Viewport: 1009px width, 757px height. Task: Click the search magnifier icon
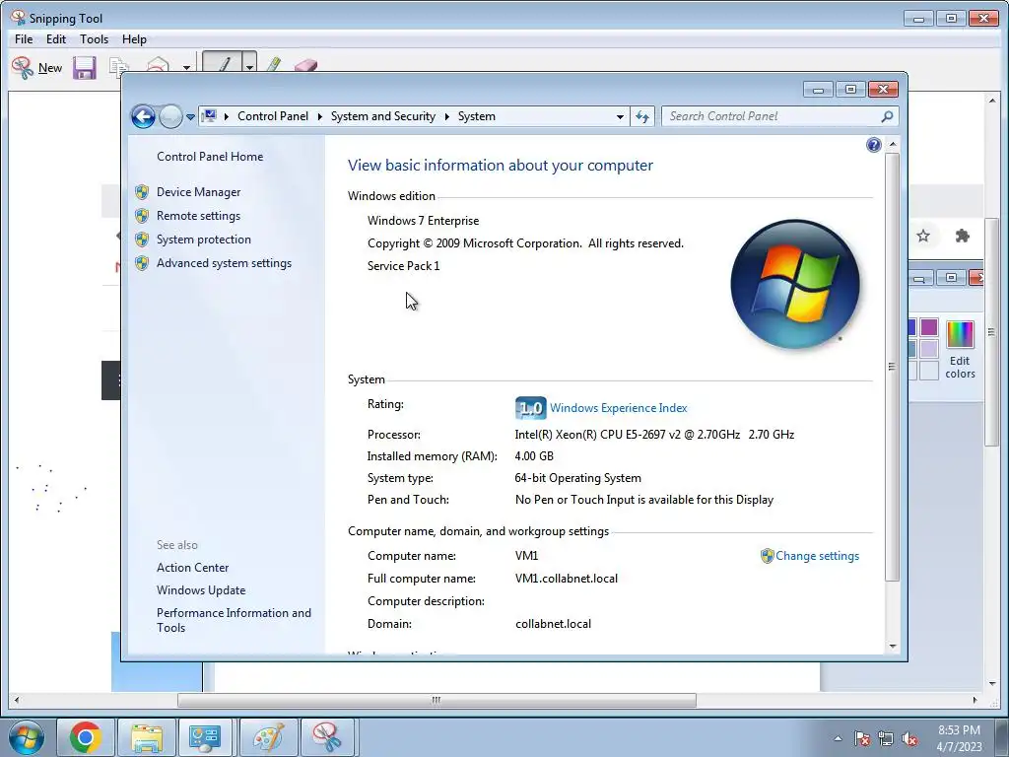(x=888, y=116)
